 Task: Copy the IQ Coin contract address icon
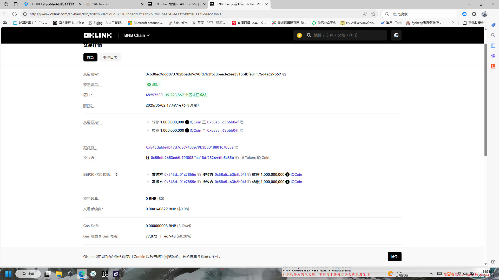[237, 158]
